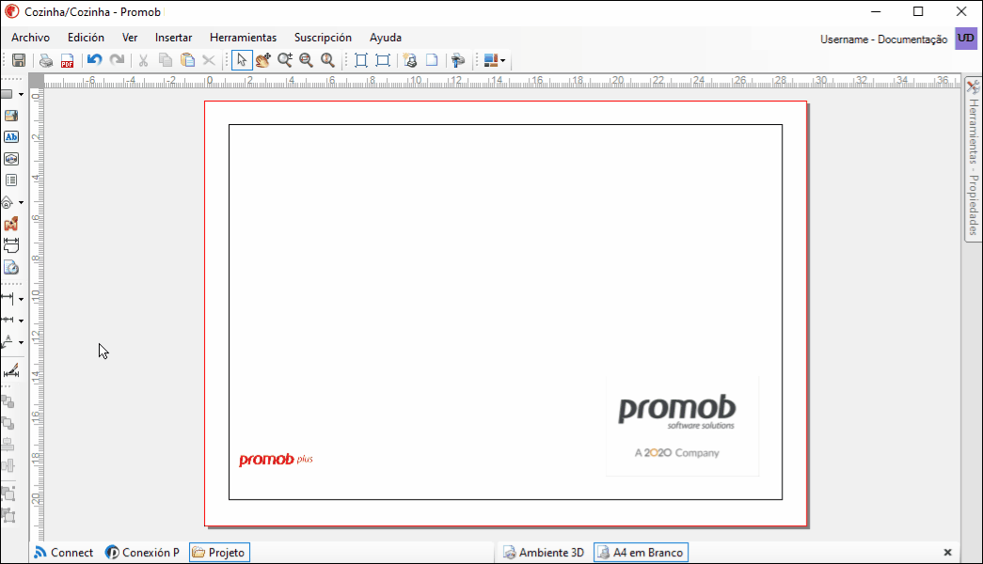This screenshot has width=983, height=564.
Task: Click the list table tool icon
Action: click(11, 180)
